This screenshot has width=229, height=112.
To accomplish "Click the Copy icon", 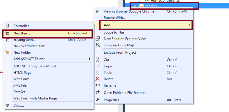I will [x=98, y=66].
